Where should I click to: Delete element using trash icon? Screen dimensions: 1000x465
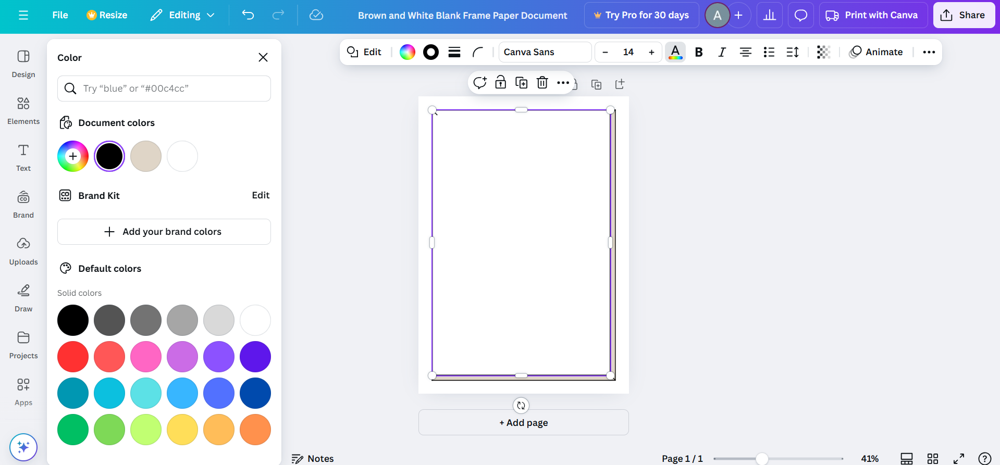[x=542, y=83]
